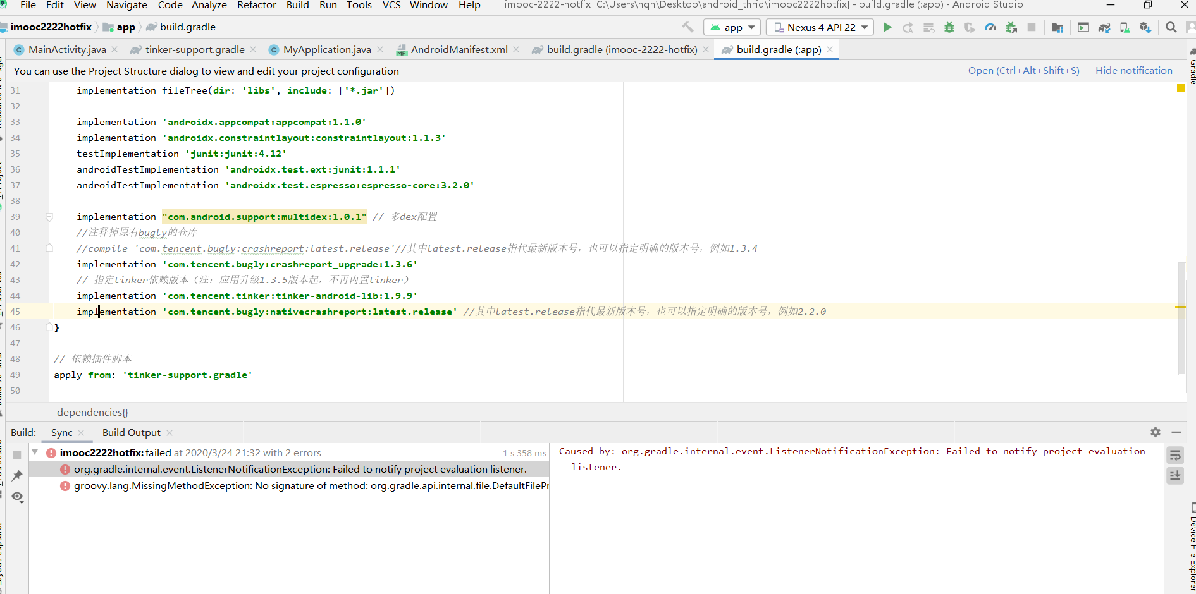Open the app run configuration dropdown
This screenshot has width=1196, height=594.
[732, 27]
